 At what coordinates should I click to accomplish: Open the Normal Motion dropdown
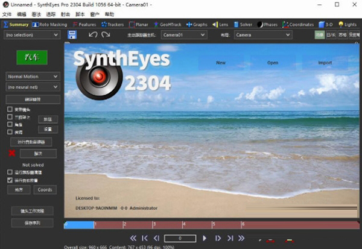(x=32, y=77)
